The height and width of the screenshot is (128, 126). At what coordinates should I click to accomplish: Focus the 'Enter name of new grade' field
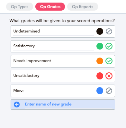coord(69,104)
